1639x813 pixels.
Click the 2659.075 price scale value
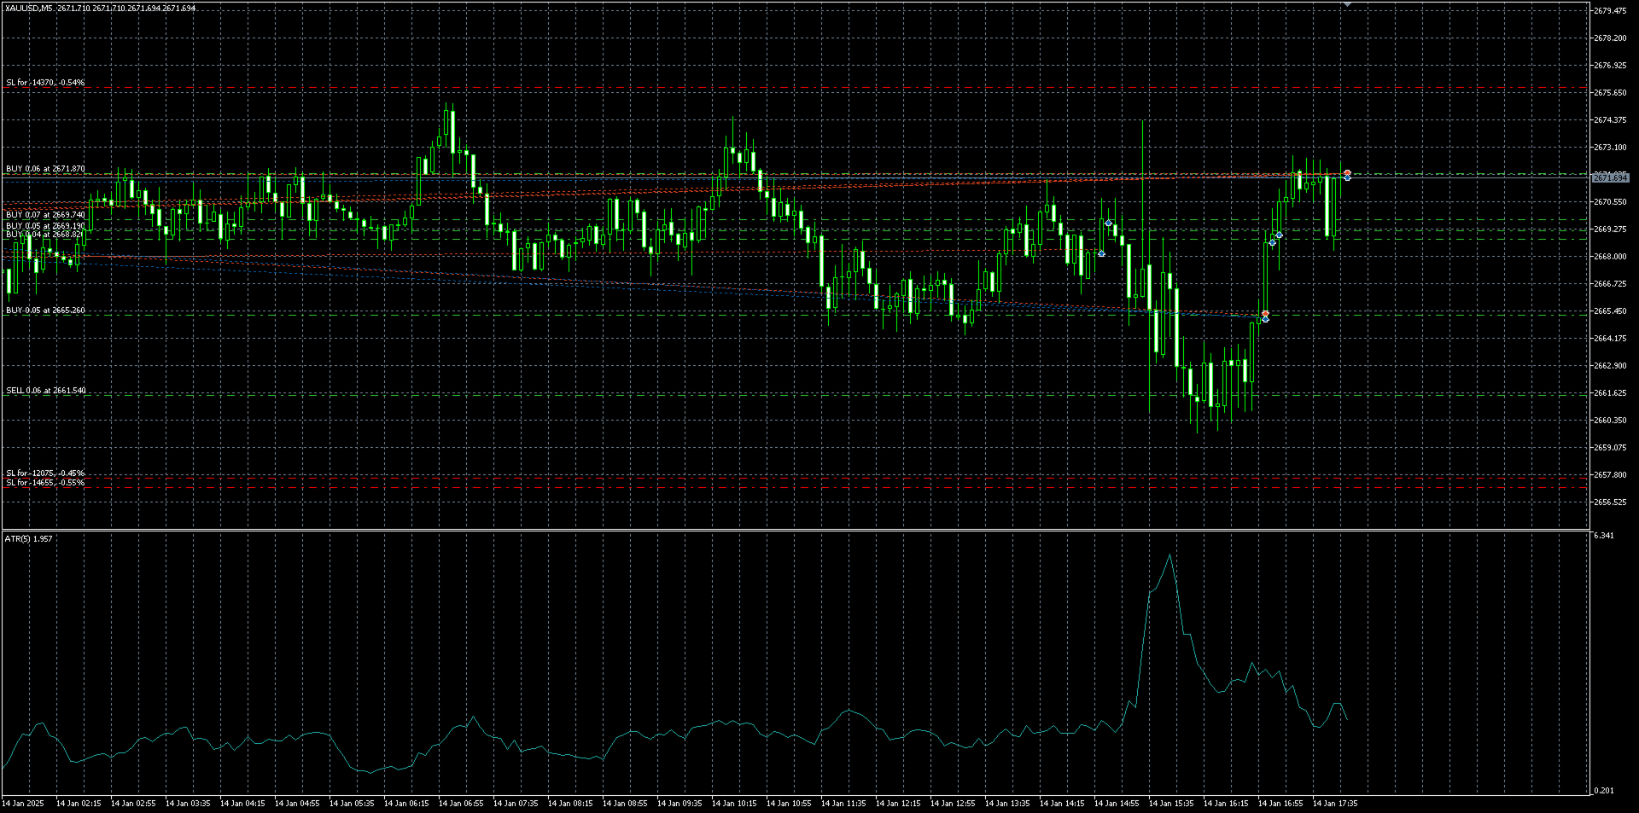1610,448
